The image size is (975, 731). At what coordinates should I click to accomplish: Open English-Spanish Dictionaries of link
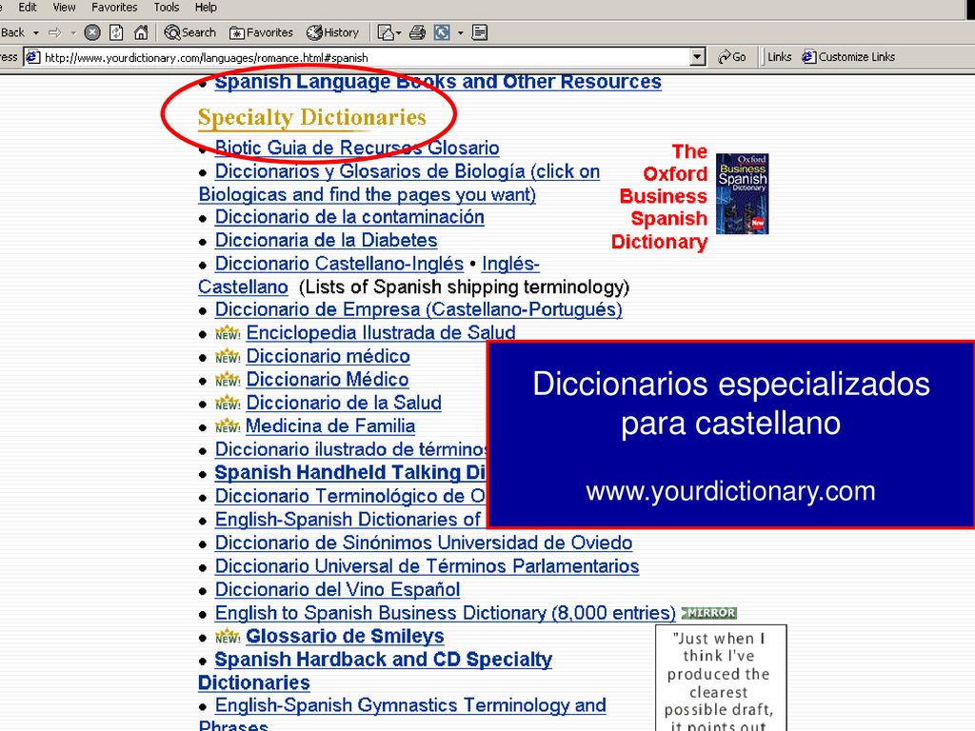pyautogui.click(x=348, y=520)
